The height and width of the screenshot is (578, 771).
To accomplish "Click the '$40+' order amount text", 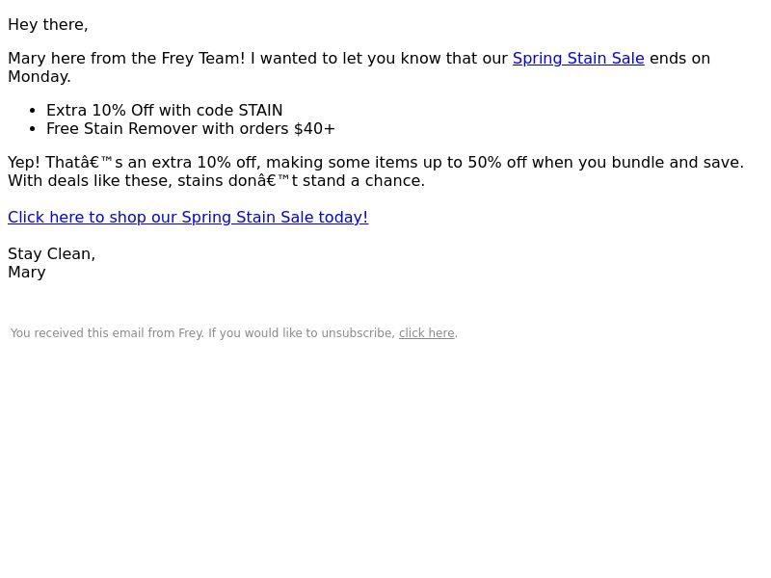I will pos(314,129).
